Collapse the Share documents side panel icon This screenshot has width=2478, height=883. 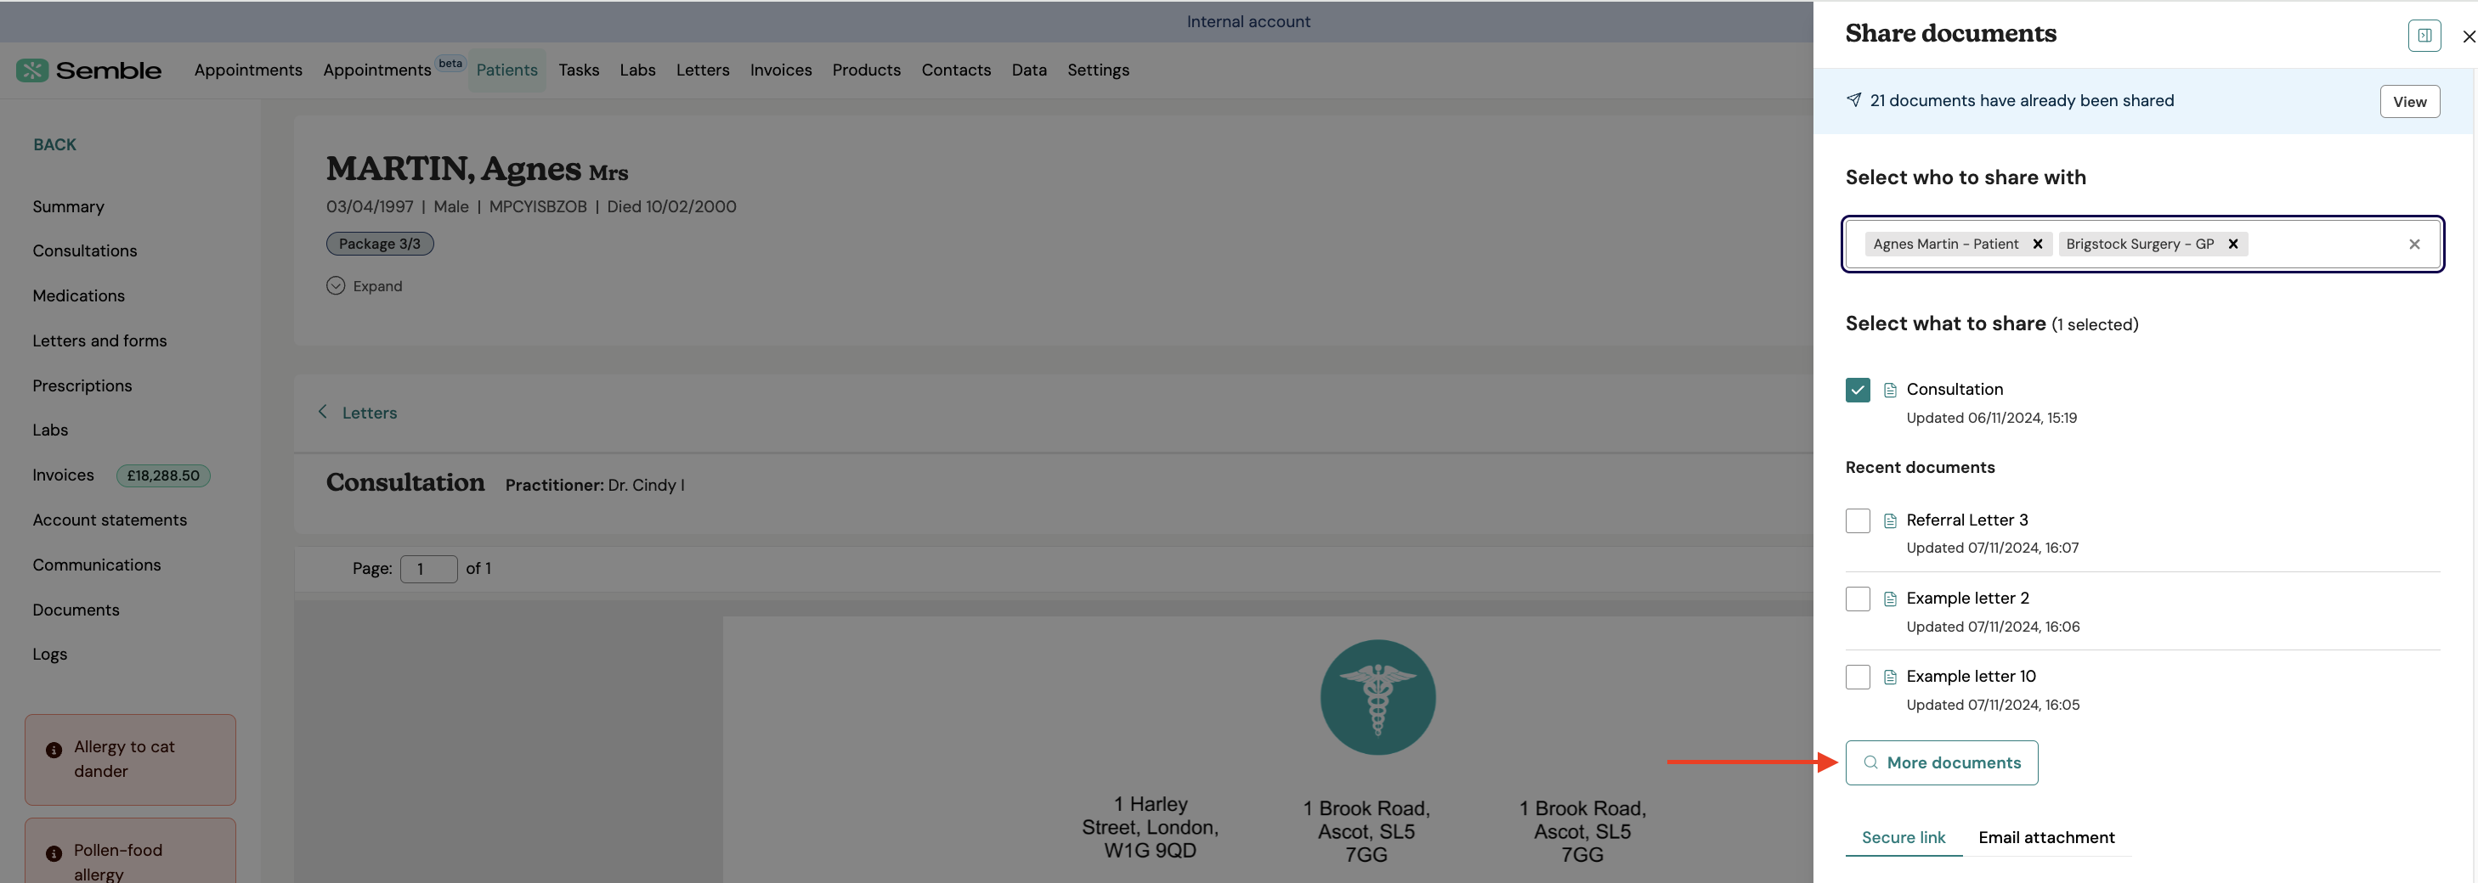2424,36
